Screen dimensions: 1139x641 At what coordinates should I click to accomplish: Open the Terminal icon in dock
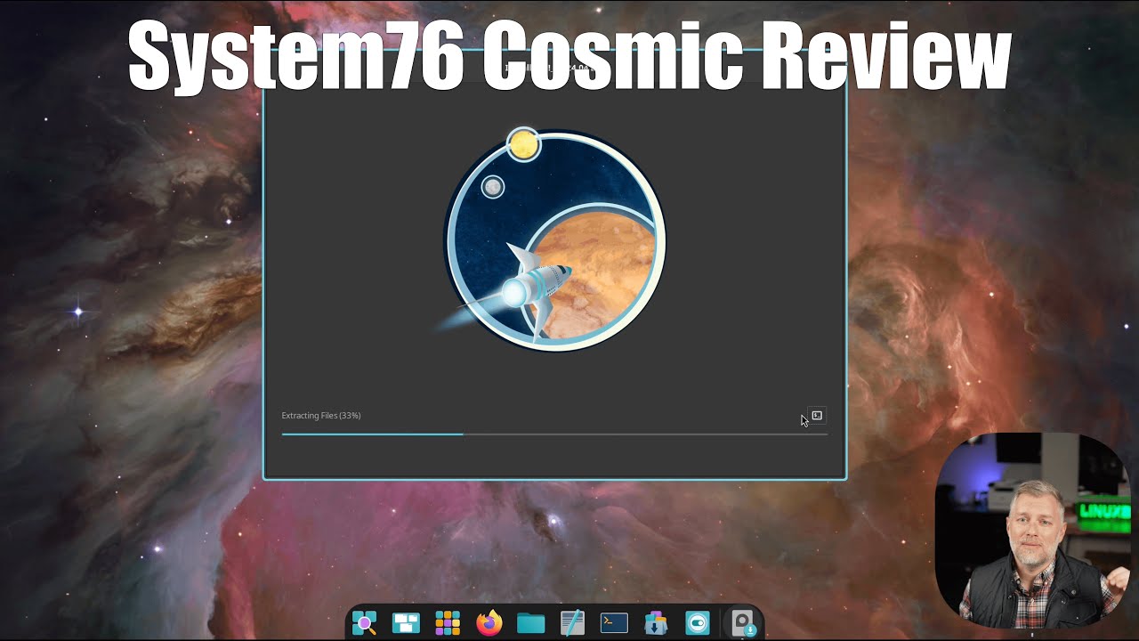[x=614, y=623]
